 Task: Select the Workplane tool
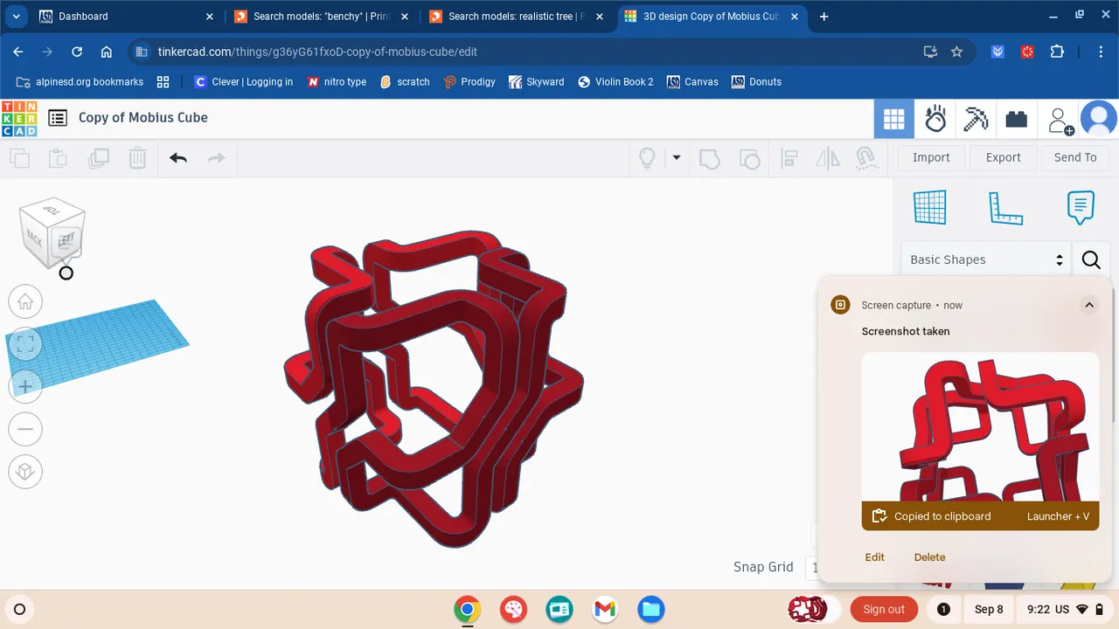click(929, 207)
